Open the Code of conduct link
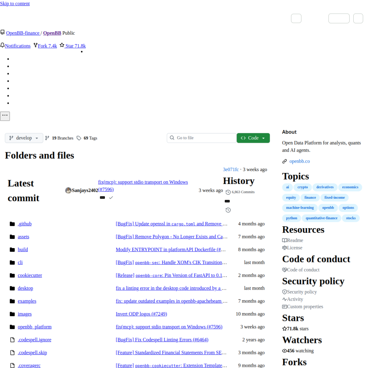The image size is (368, 368). [301, 270]
